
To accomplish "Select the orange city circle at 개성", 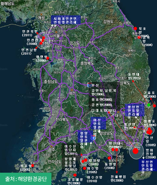I will [41, 14].
